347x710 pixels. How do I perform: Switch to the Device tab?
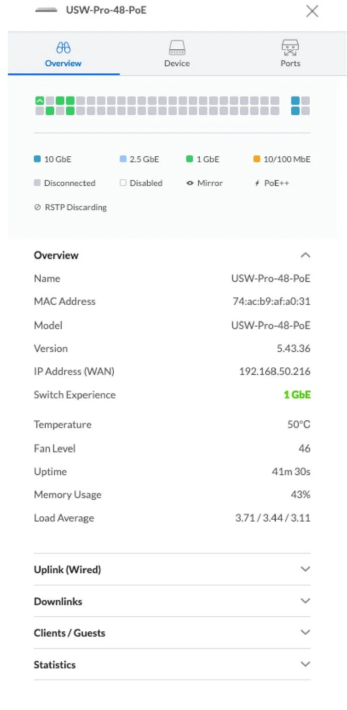coord(177,54)
